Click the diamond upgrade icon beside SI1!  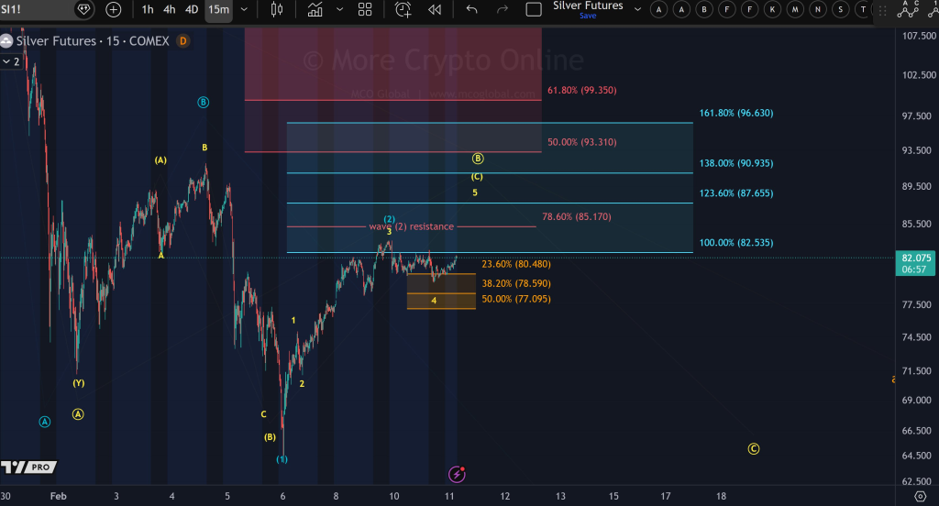[83, 9]
